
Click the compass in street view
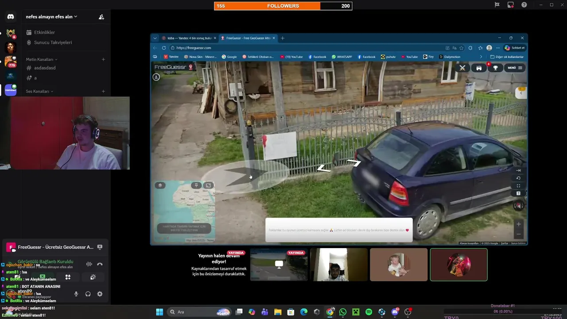coord(519,206)
